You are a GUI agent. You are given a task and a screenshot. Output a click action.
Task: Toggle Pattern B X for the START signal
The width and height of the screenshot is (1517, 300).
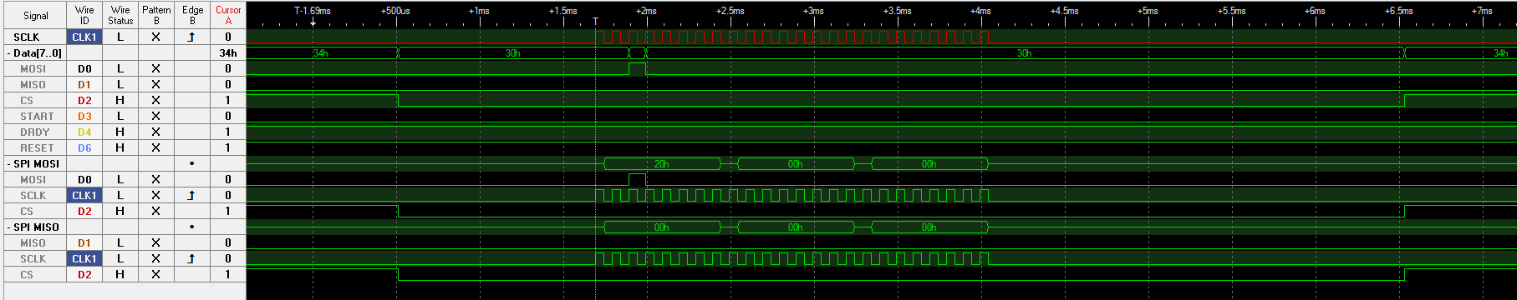155,116
